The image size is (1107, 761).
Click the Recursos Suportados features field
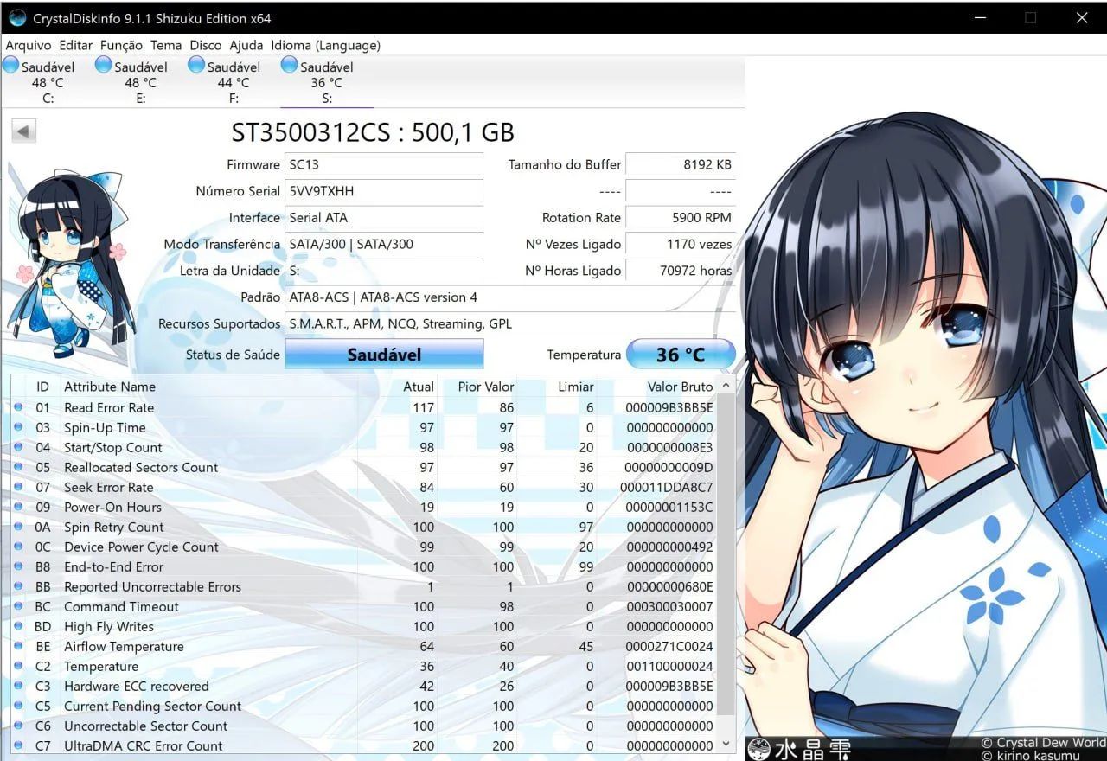(510, 324)
